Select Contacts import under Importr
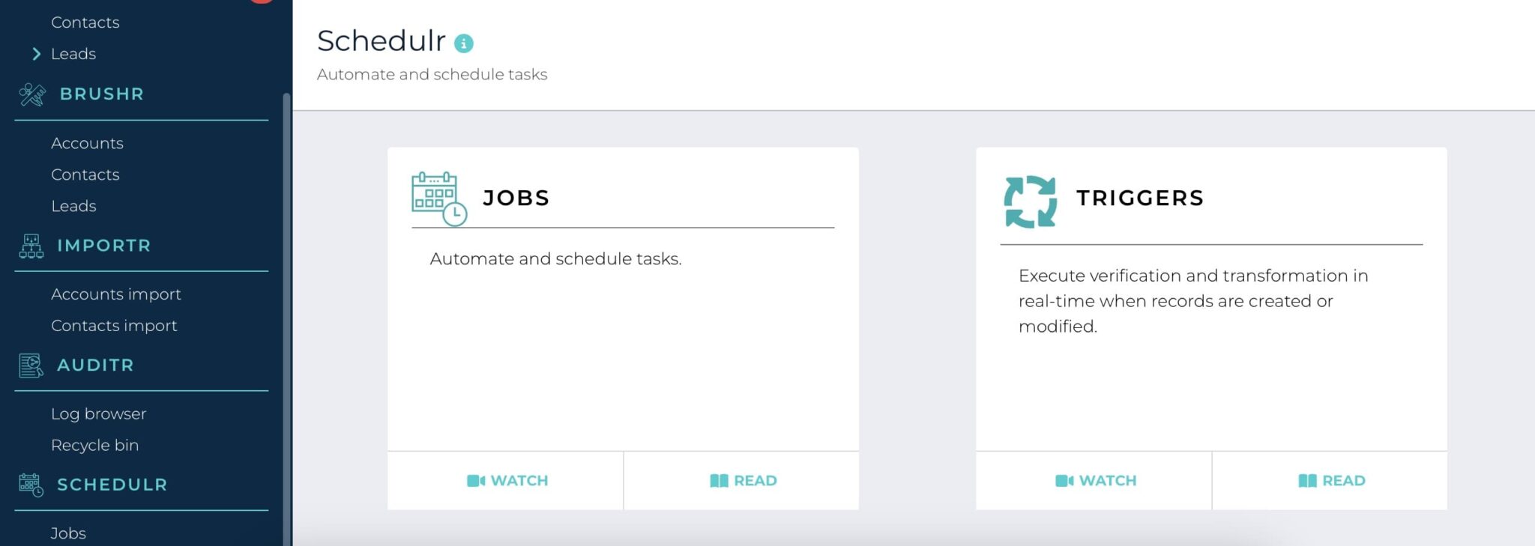 click(x=113, y=325)
